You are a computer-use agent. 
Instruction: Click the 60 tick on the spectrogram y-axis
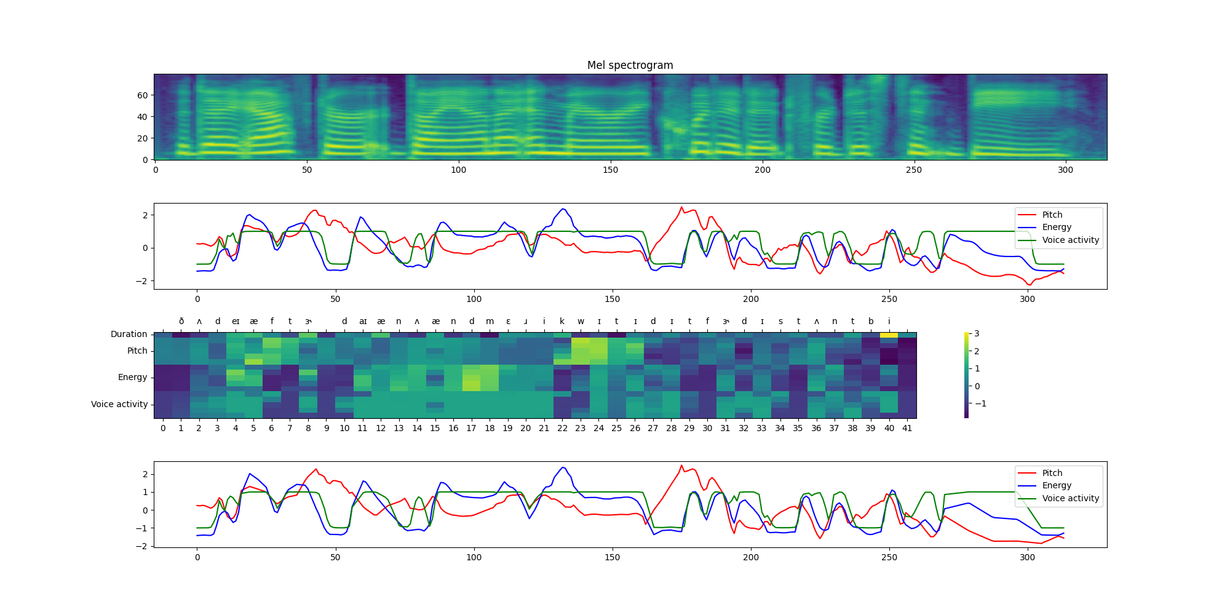tap(142, 95)
